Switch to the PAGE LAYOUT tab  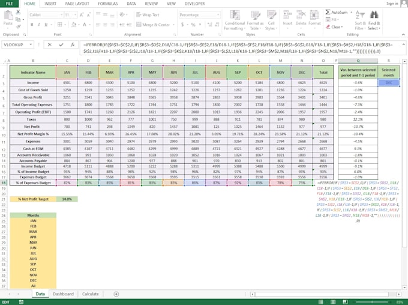click(x=77, y=4)
